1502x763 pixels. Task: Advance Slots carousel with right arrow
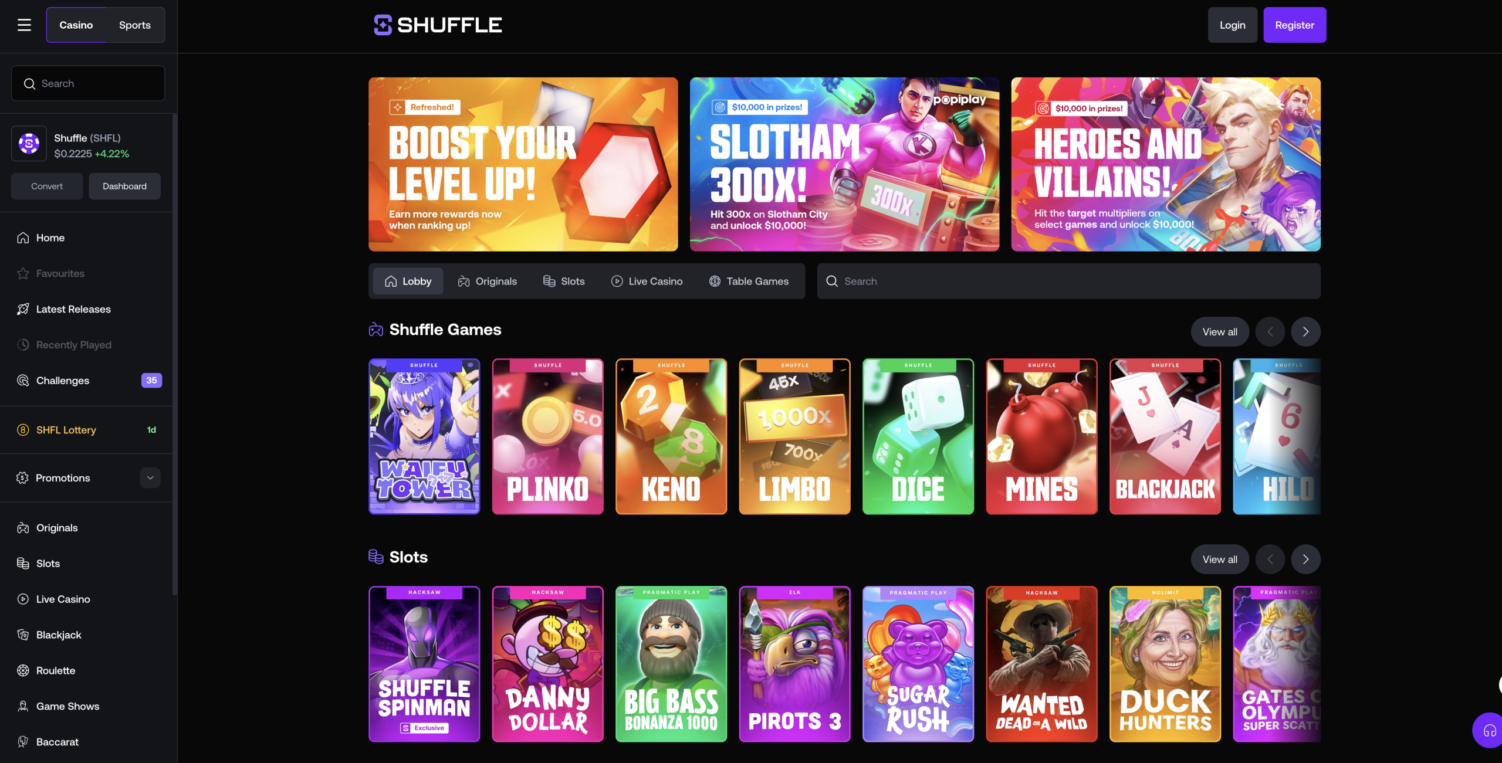click(x=1305, y=559)
